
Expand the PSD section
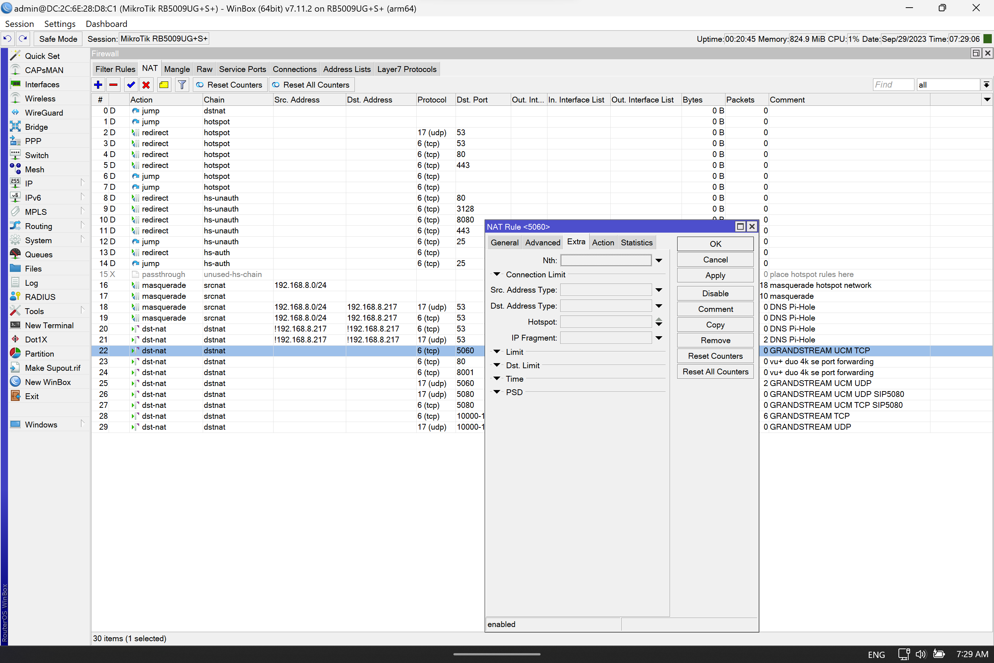[x=497, y=392]
